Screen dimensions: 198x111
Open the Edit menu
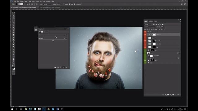[18, 1]
